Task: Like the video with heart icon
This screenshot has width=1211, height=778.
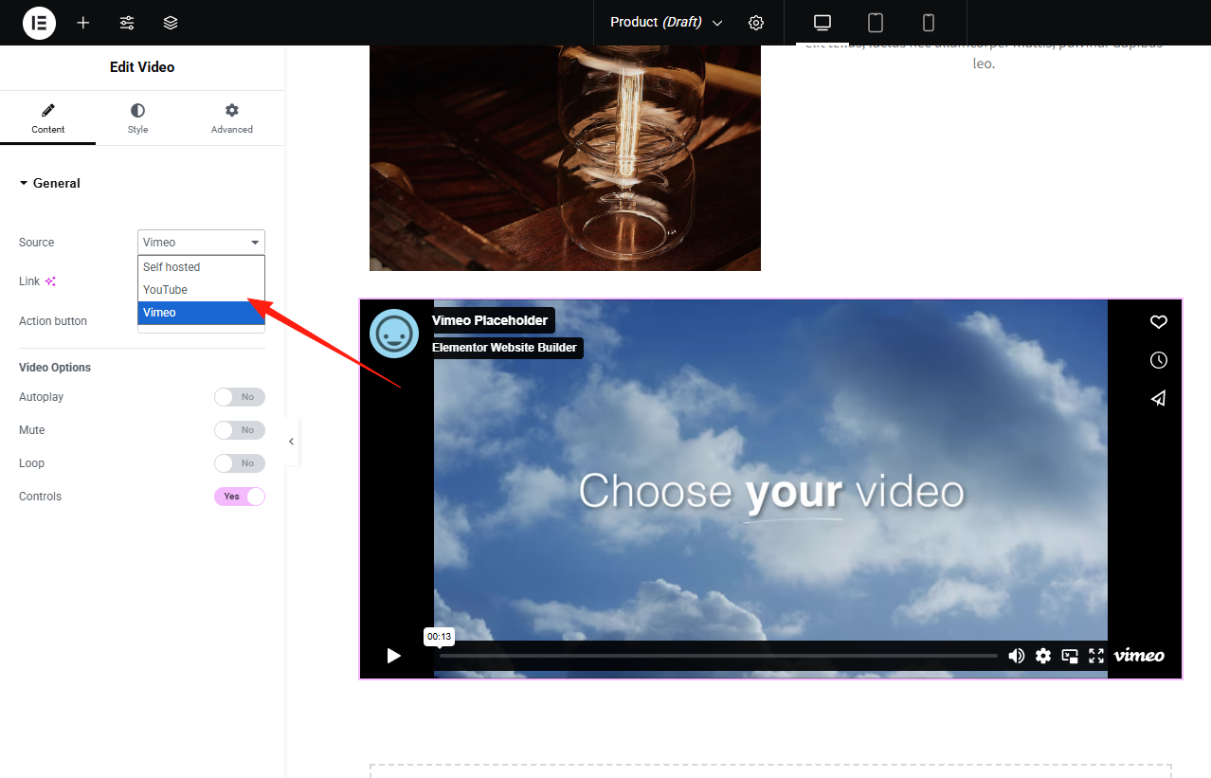Action: coord(1158,322)
